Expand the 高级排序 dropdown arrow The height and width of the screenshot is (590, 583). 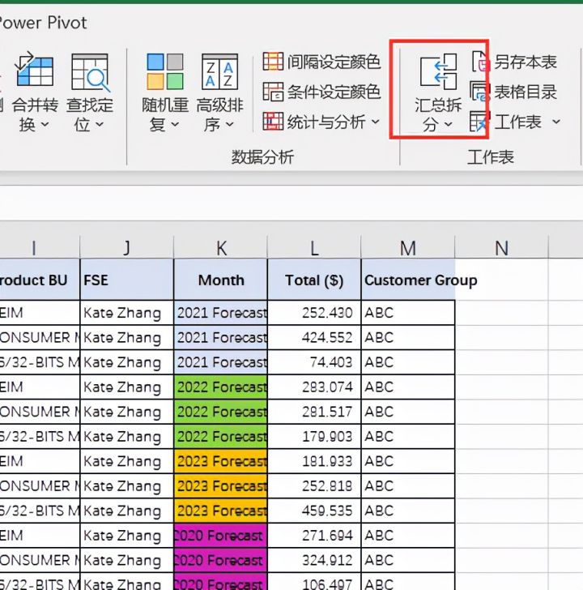click(230, 124)
